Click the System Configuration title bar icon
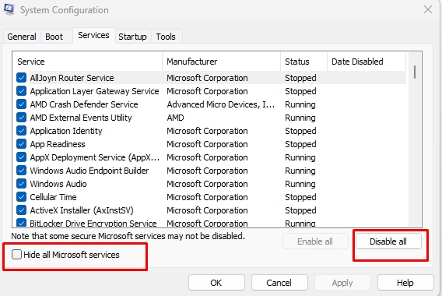The height and width of the screenshot is (296, 442). [9, 9]
